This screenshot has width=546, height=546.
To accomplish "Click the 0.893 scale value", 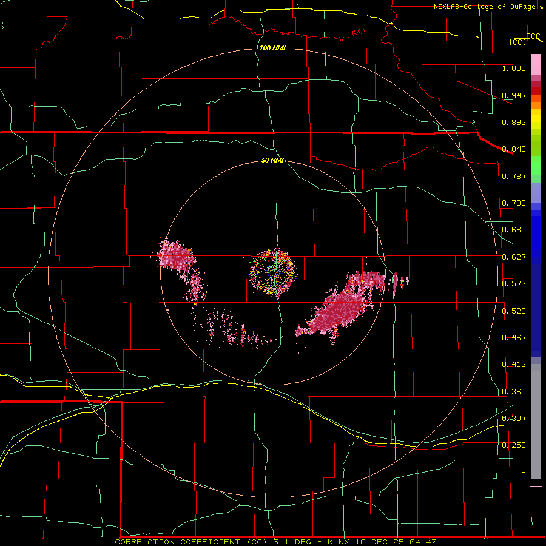I will 514,122.
